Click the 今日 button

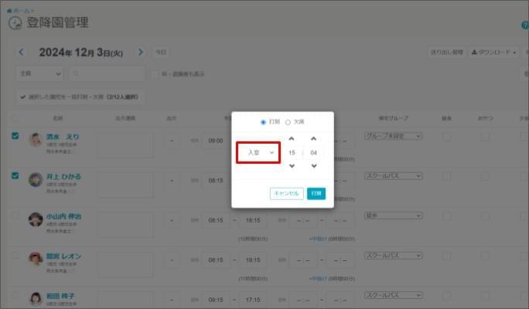click(x=160, y=53)
